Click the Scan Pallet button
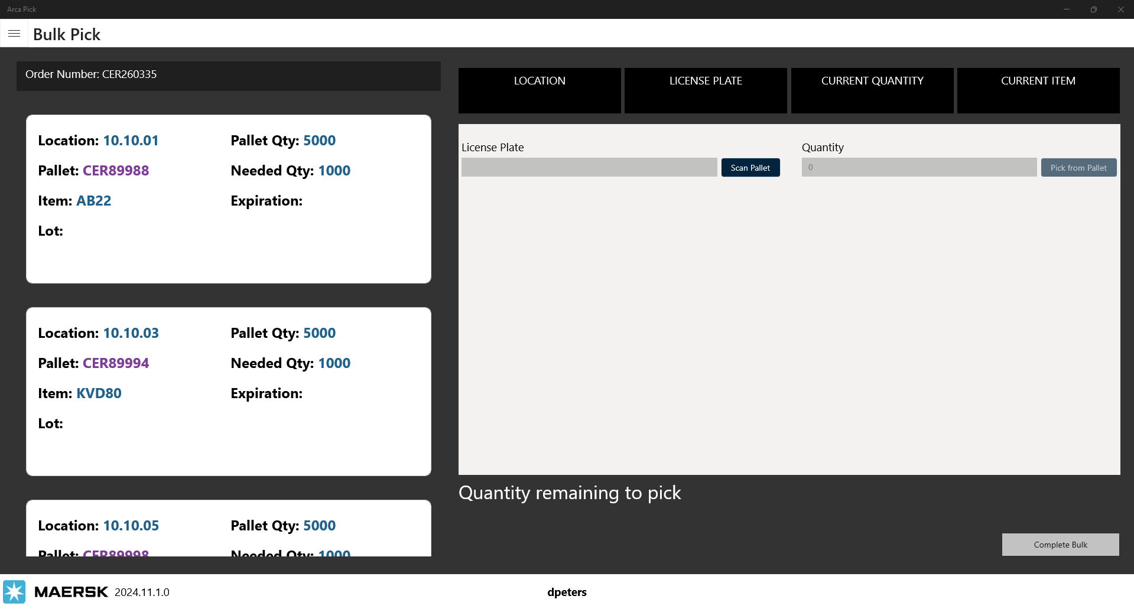This screenshot has height=609, width=1134. 750,168
